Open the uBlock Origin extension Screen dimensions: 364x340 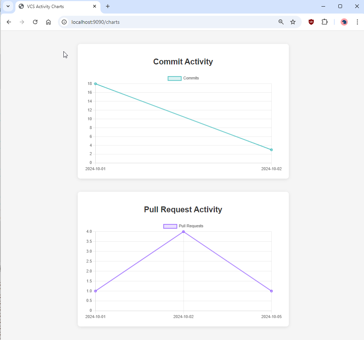point(311,22)
